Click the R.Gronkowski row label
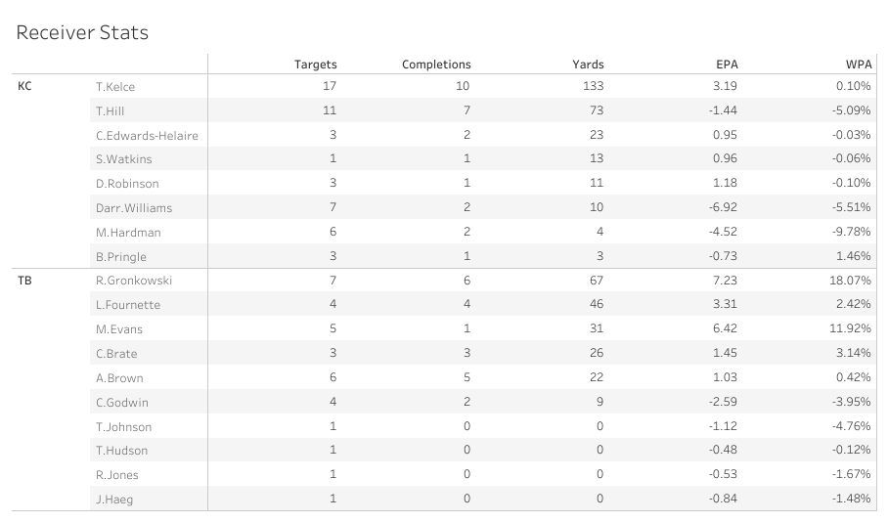Screen dimensions: 888x522 click(134, 281)
